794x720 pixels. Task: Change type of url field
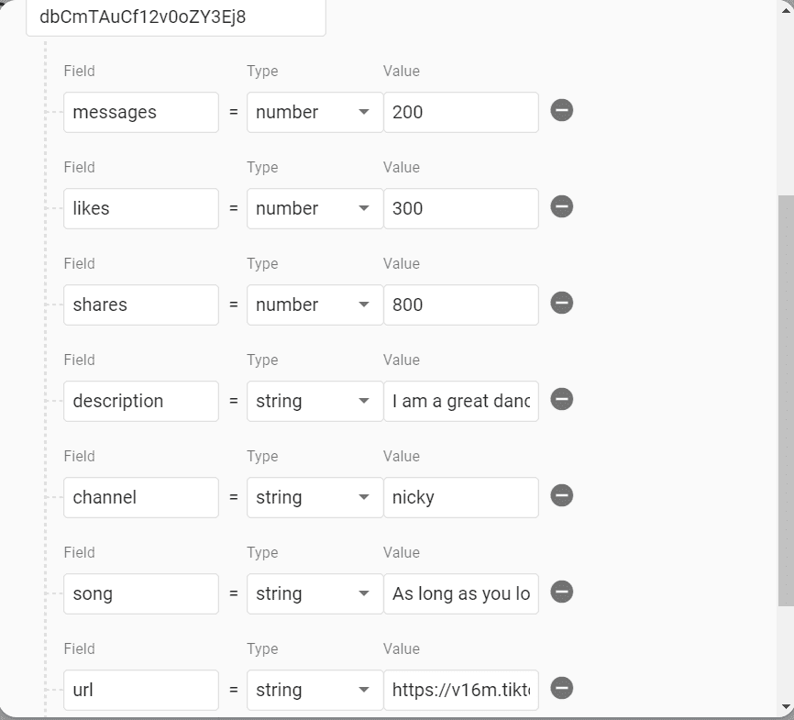coord(314,690)
